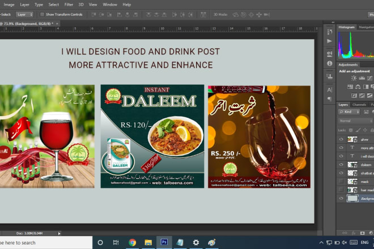The height and width of the screenshot is (249, 374).
Task: Open the Window menu
Action: (x=110, y=5)
